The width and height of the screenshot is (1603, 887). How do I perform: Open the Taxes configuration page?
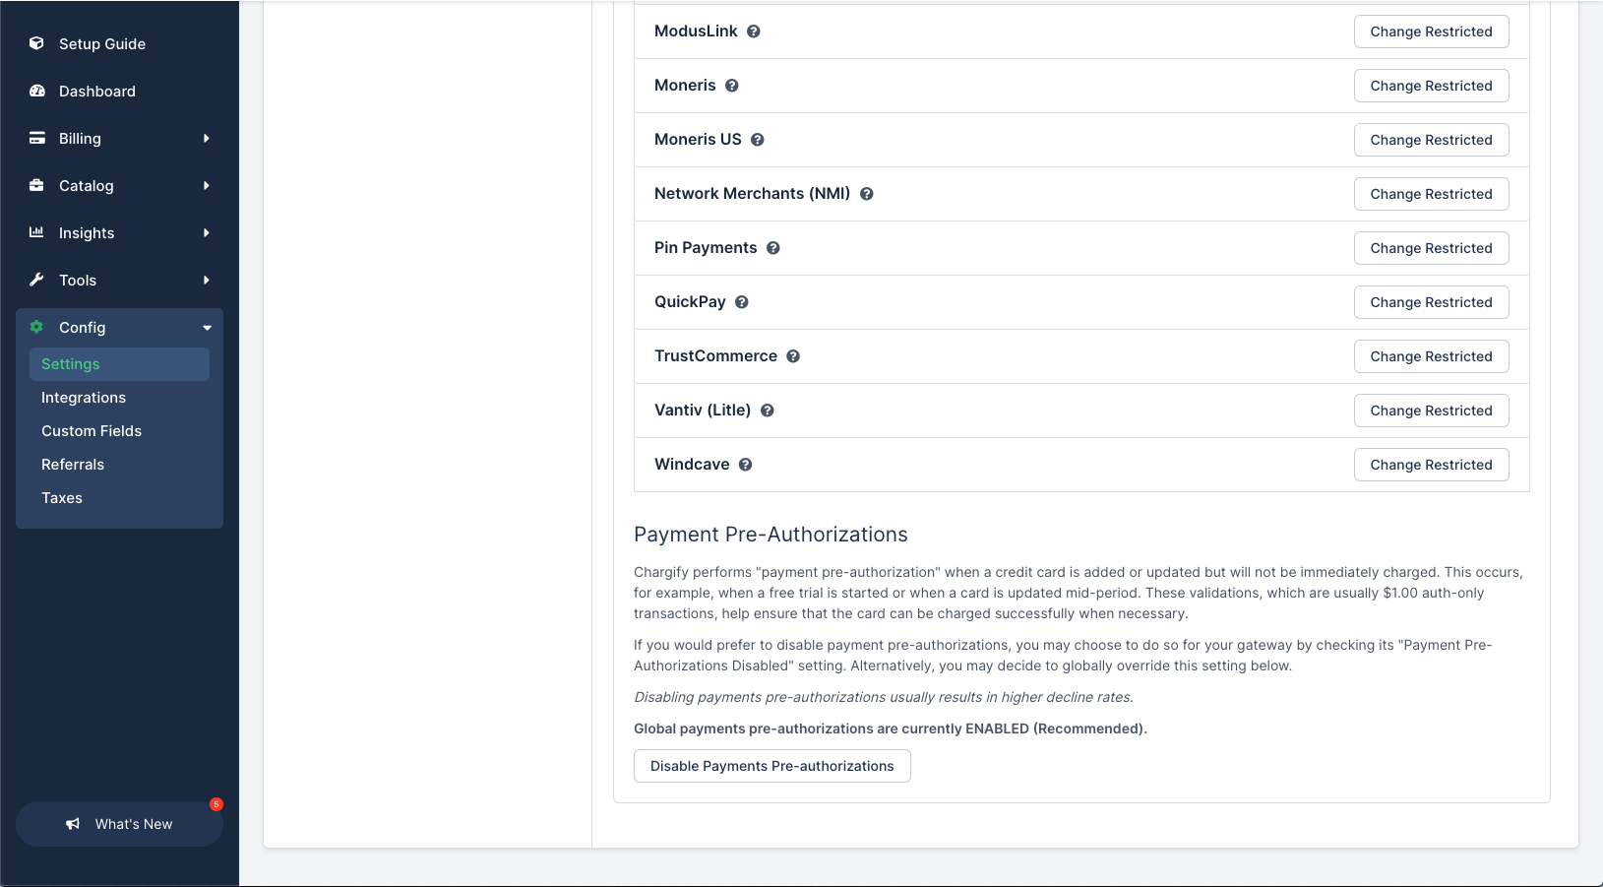[62, 498]
